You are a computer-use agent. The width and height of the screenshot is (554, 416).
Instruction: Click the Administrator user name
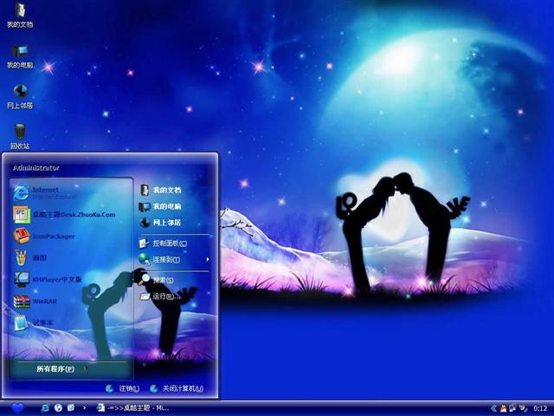(x=36, y=168)
